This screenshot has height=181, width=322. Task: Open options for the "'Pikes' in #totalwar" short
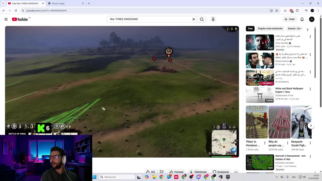(265, 143)
